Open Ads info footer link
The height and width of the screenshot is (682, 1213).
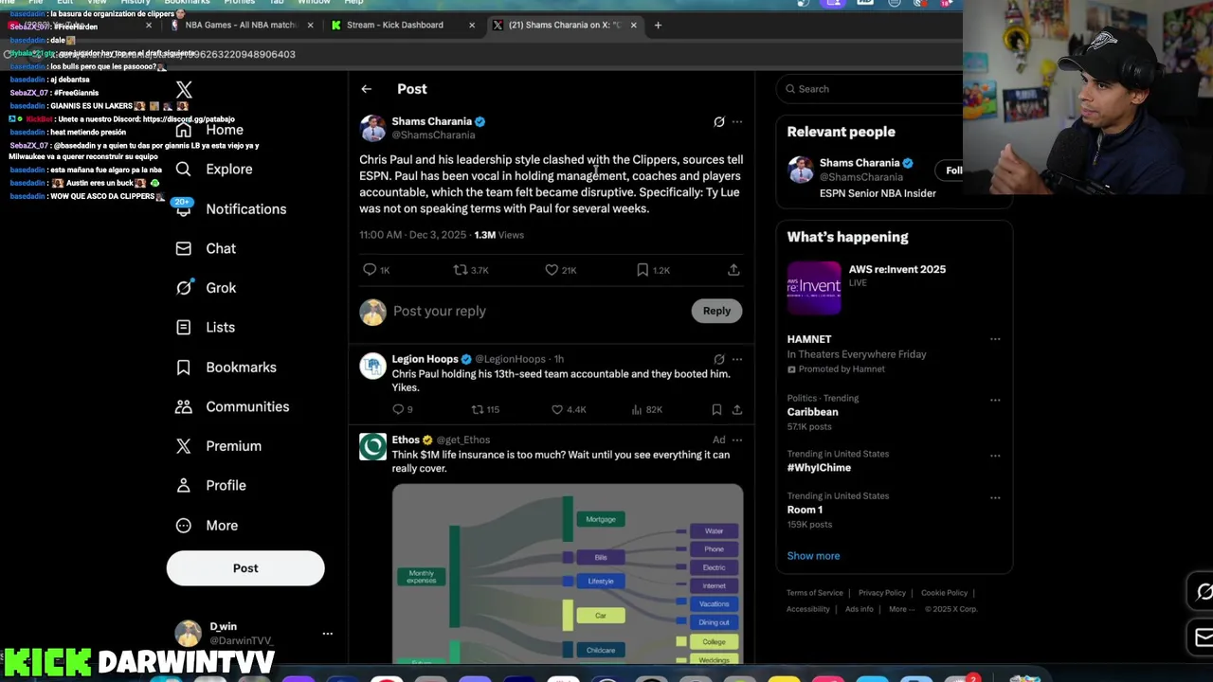(859, 609)
